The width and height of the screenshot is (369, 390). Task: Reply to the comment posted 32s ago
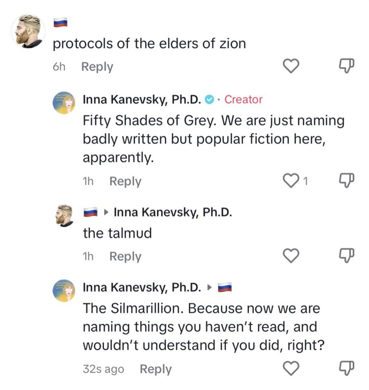coord(156,369)
